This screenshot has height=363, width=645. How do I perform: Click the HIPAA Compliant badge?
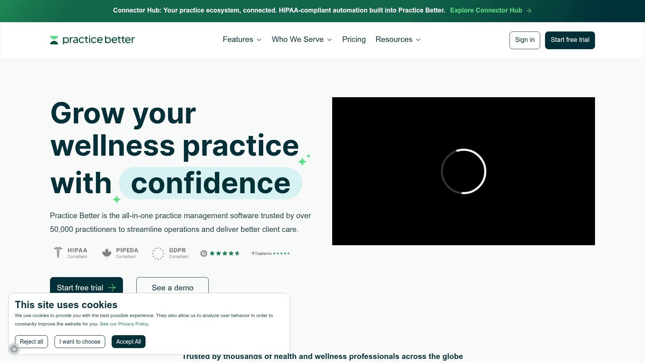pos(71,253)
